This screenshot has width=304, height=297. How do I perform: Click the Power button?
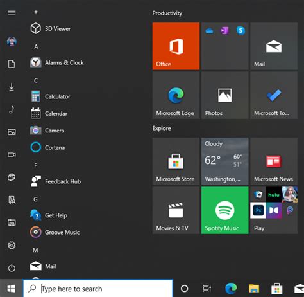12,268
